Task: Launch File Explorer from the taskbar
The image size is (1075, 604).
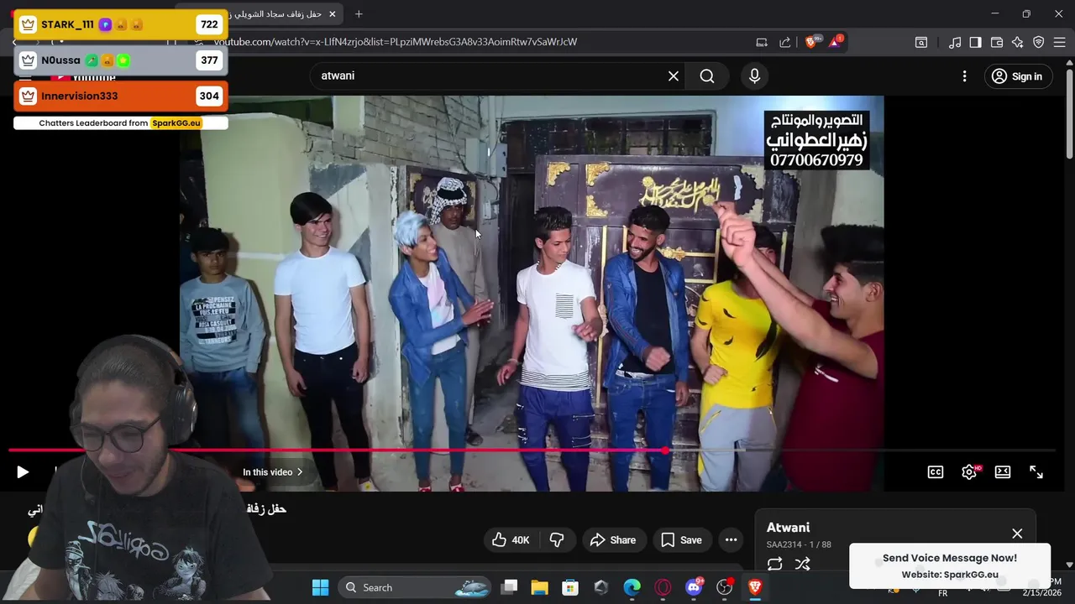Action: (x=539, y=587)
